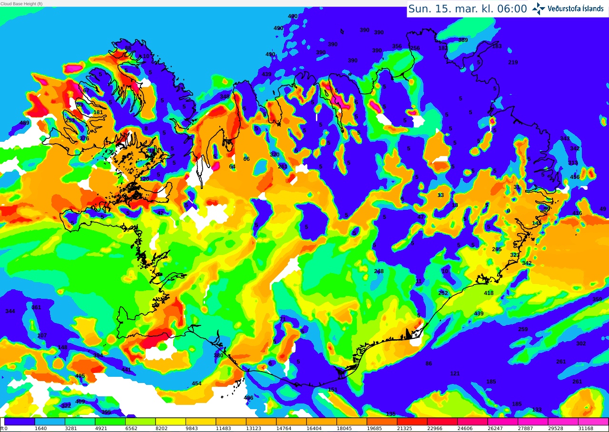Click the map value 356 on the map
Image resolution: width=609 pixels, height=432 pixels.
(x=397, y=46)
